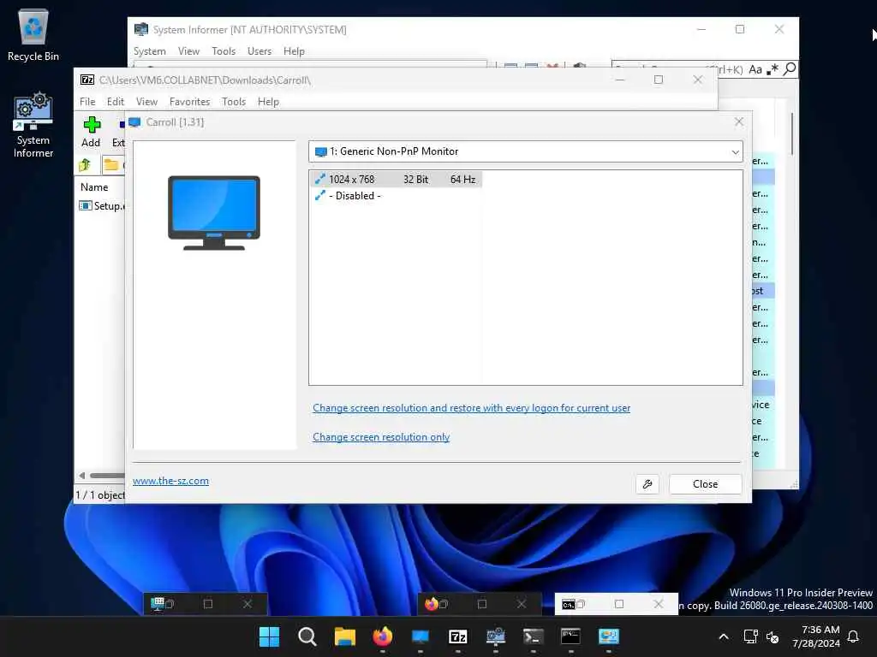877x657 pixels.
Task: Open the Help menu in 7-Zip
Action: 268,102
